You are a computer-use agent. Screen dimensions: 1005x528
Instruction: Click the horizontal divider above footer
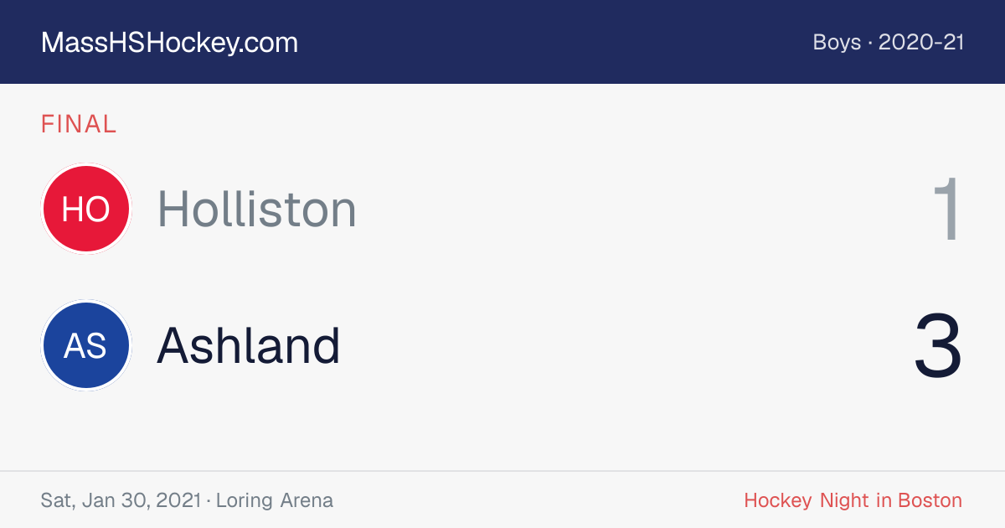coord(502,471)
